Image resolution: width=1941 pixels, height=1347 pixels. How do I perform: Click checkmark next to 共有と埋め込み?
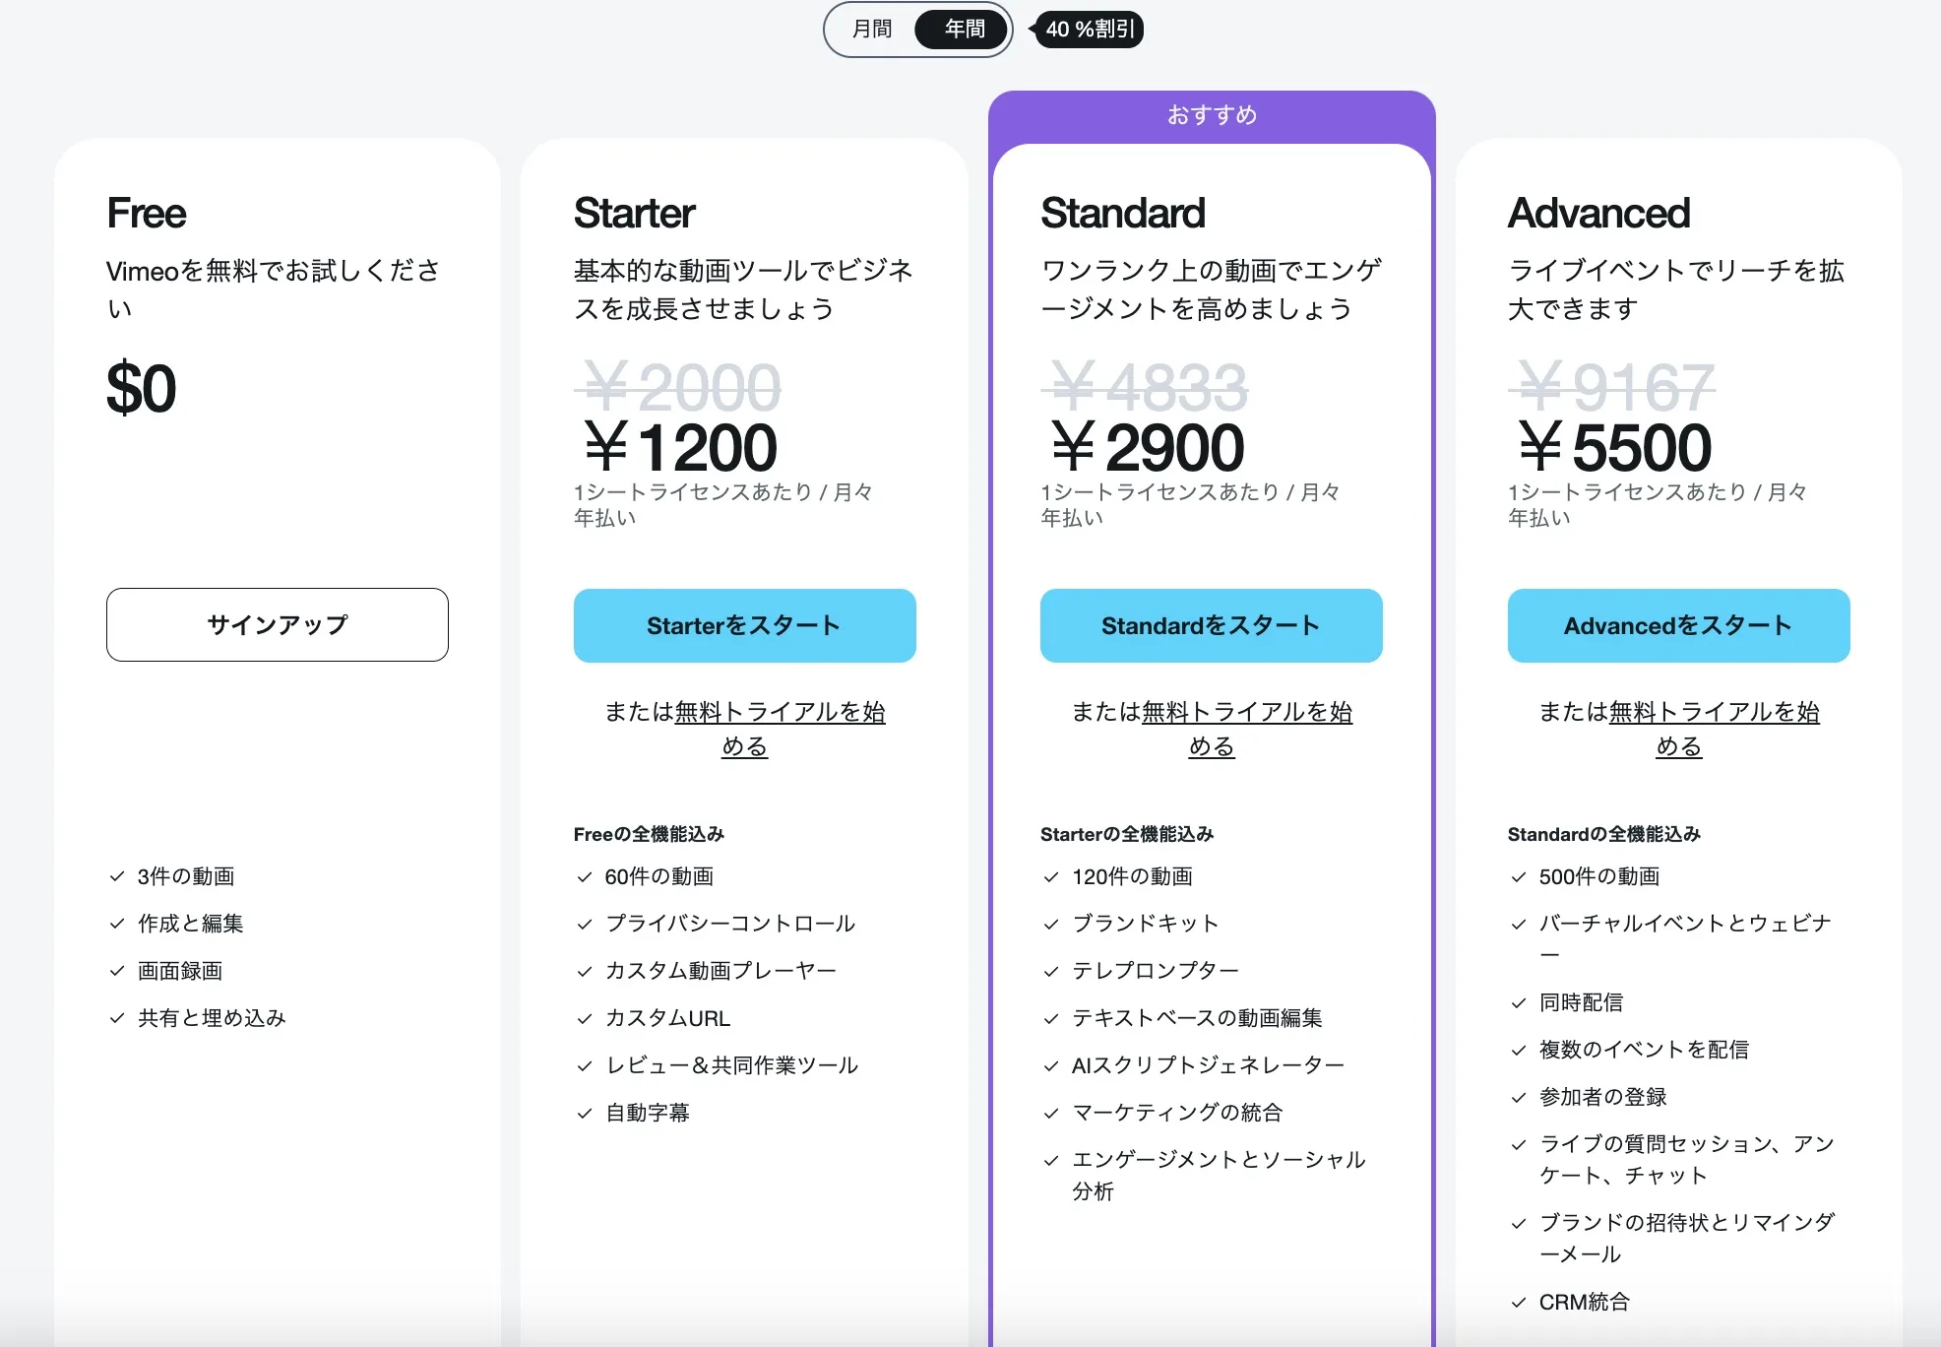tap(117, 1018)
